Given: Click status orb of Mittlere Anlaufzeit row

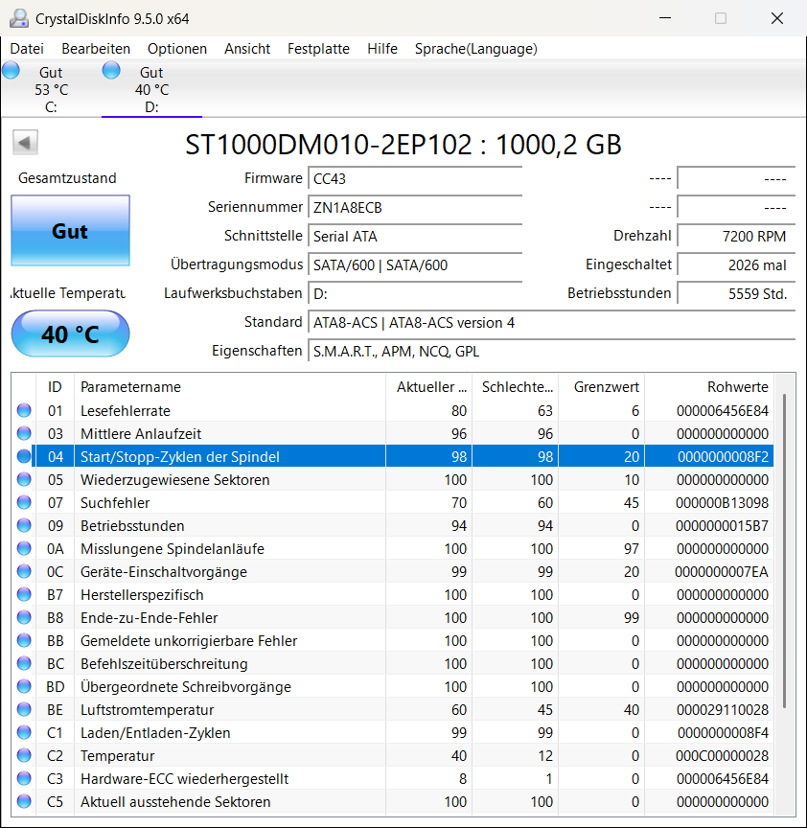Looking at the screenshot, I should coord(24,433).
